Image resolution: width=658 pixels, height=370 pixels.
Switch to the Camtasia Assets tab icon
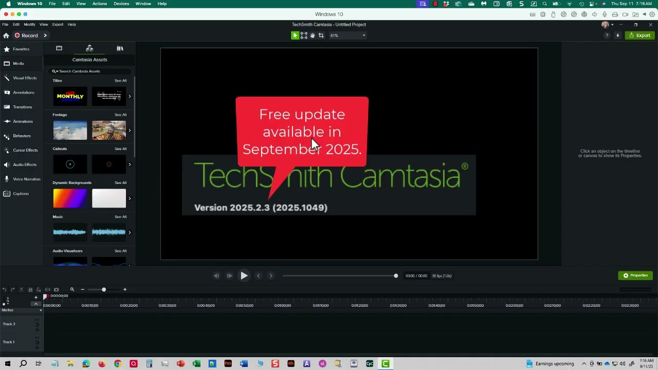tap(89, 48)
